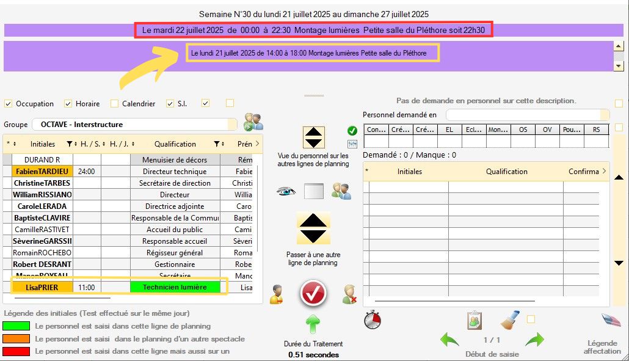Enable the Calendrier checkbox

(x=114, y=104)
